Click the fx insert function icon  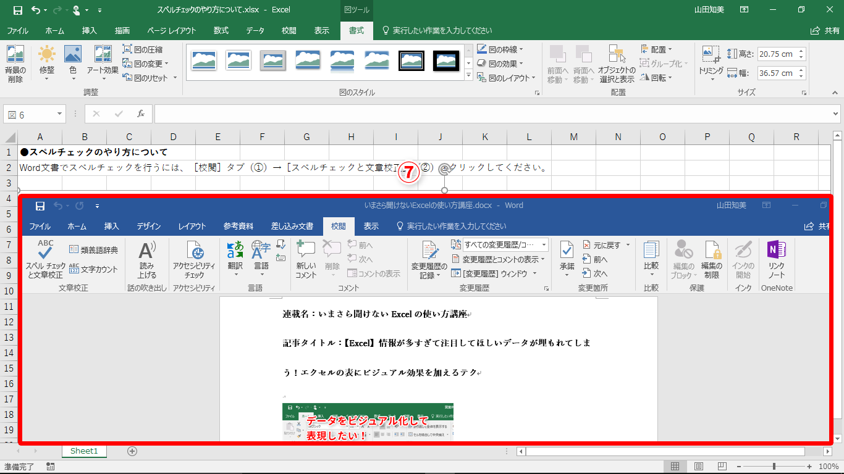141,114
